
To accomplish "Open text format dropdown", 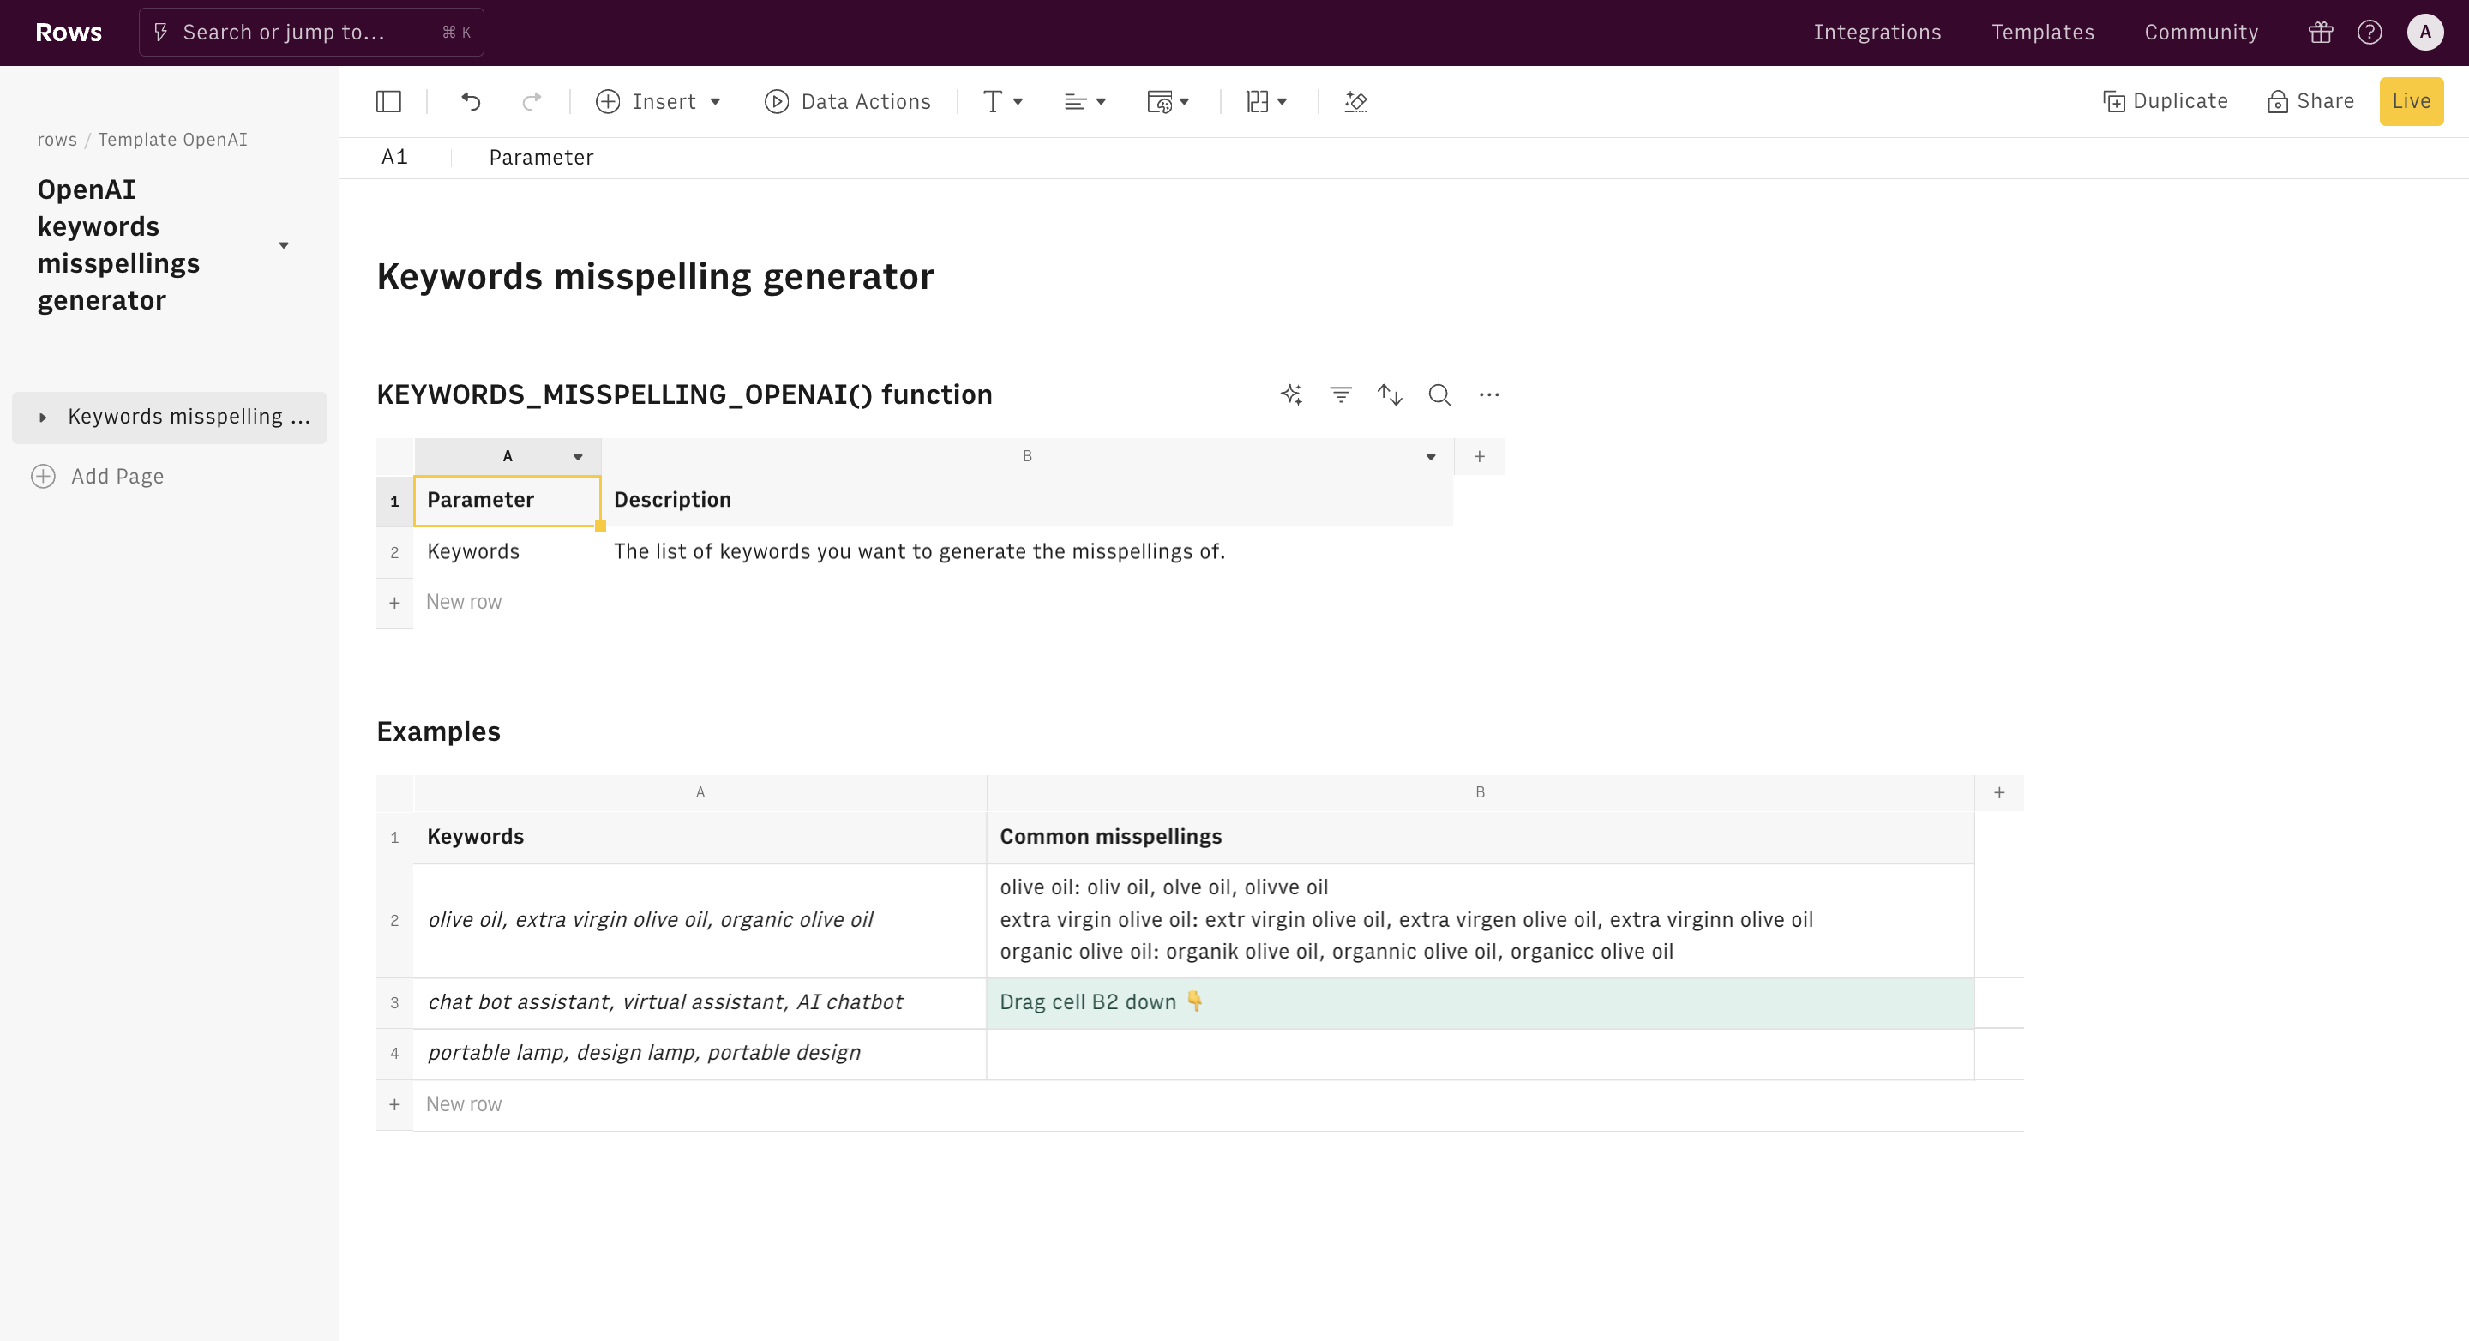I will tap(1002, 102).
